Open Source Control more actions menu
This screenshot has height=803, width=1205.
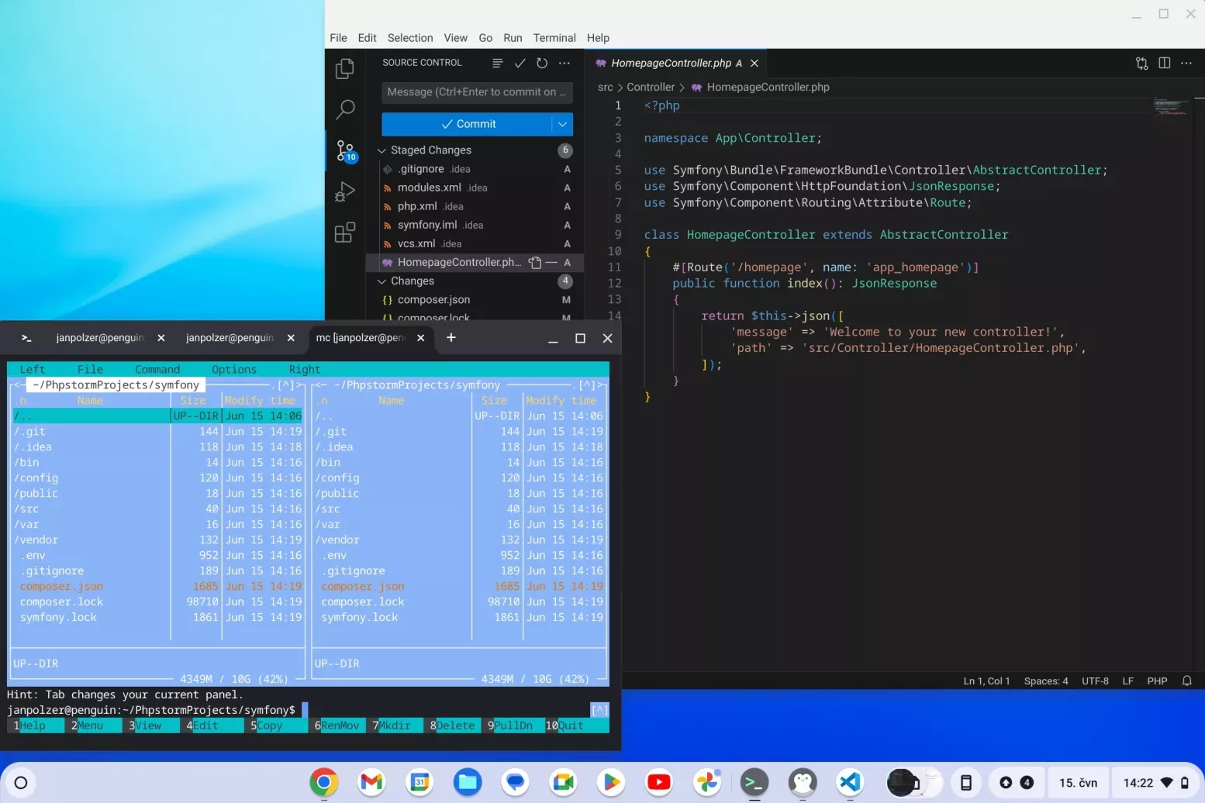tap(565, 64)
